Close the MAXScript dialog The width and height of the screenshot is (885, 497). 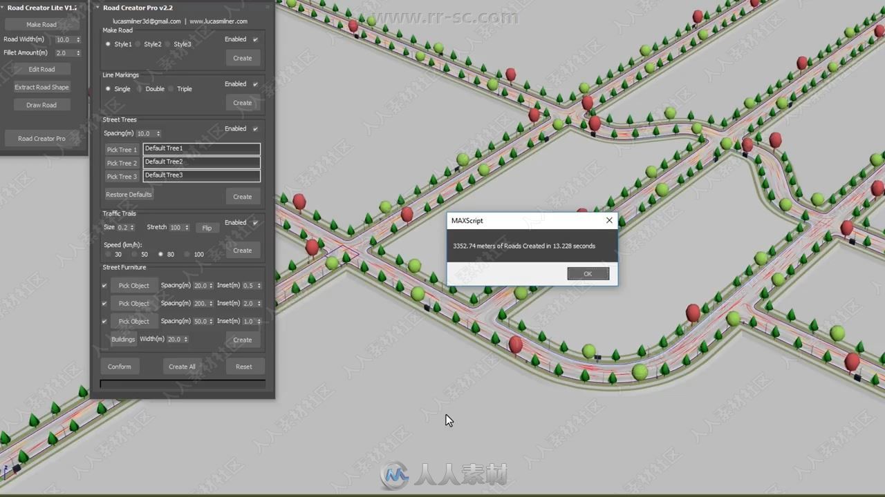(x=609, y=220)
